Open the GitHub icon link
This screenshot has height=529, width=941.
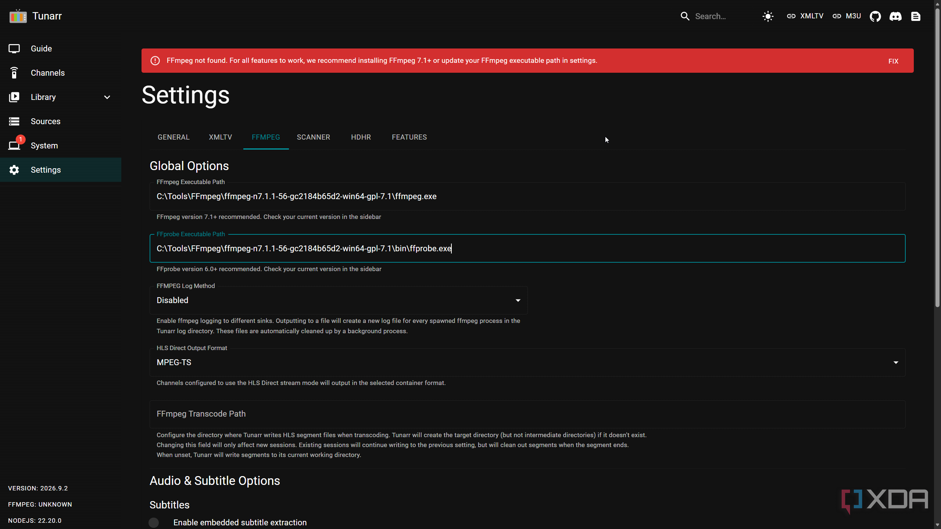click(x=875, y=16)
